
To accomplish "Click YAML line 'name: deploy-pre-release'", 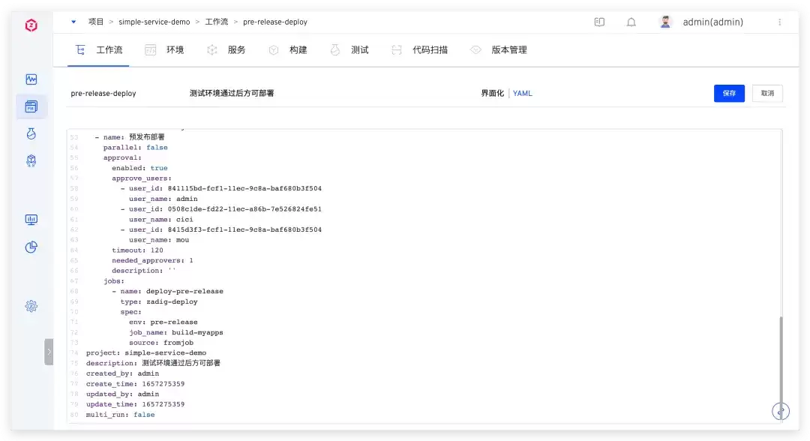I will coord(168,292).
